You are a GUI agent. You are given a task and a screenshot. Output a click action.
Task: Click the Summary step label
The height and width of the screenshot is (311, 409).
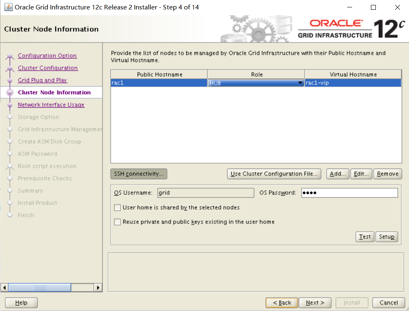click(x=30, y=190)
